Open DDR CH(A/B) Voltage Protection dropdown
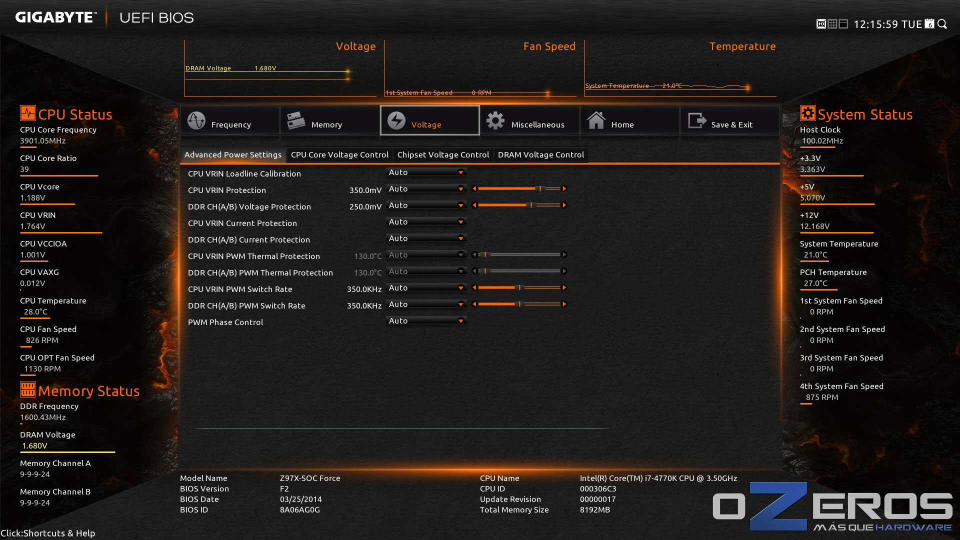Viewport: 960px width, 540px height. click(426, 205)
